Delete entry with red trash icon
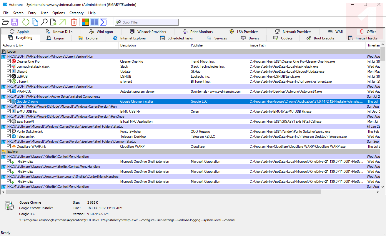The image size is (386, 236). pyautogui.click(x=74, y=22)
